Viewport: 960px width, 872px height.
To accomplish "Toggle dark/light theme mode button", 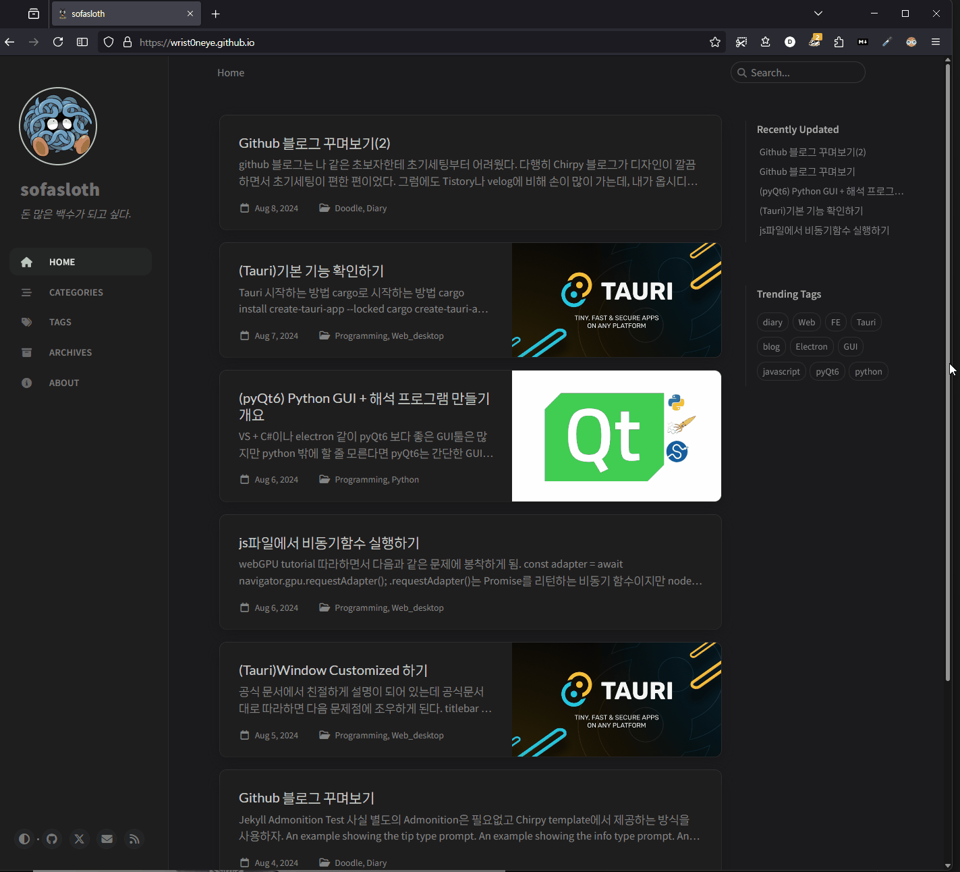I will coord(24,839).
